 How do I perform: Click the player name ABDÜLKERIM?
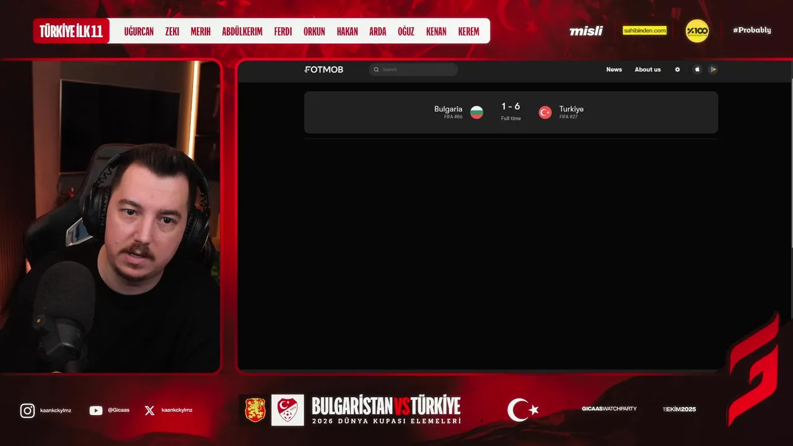[x=242, y=32]
